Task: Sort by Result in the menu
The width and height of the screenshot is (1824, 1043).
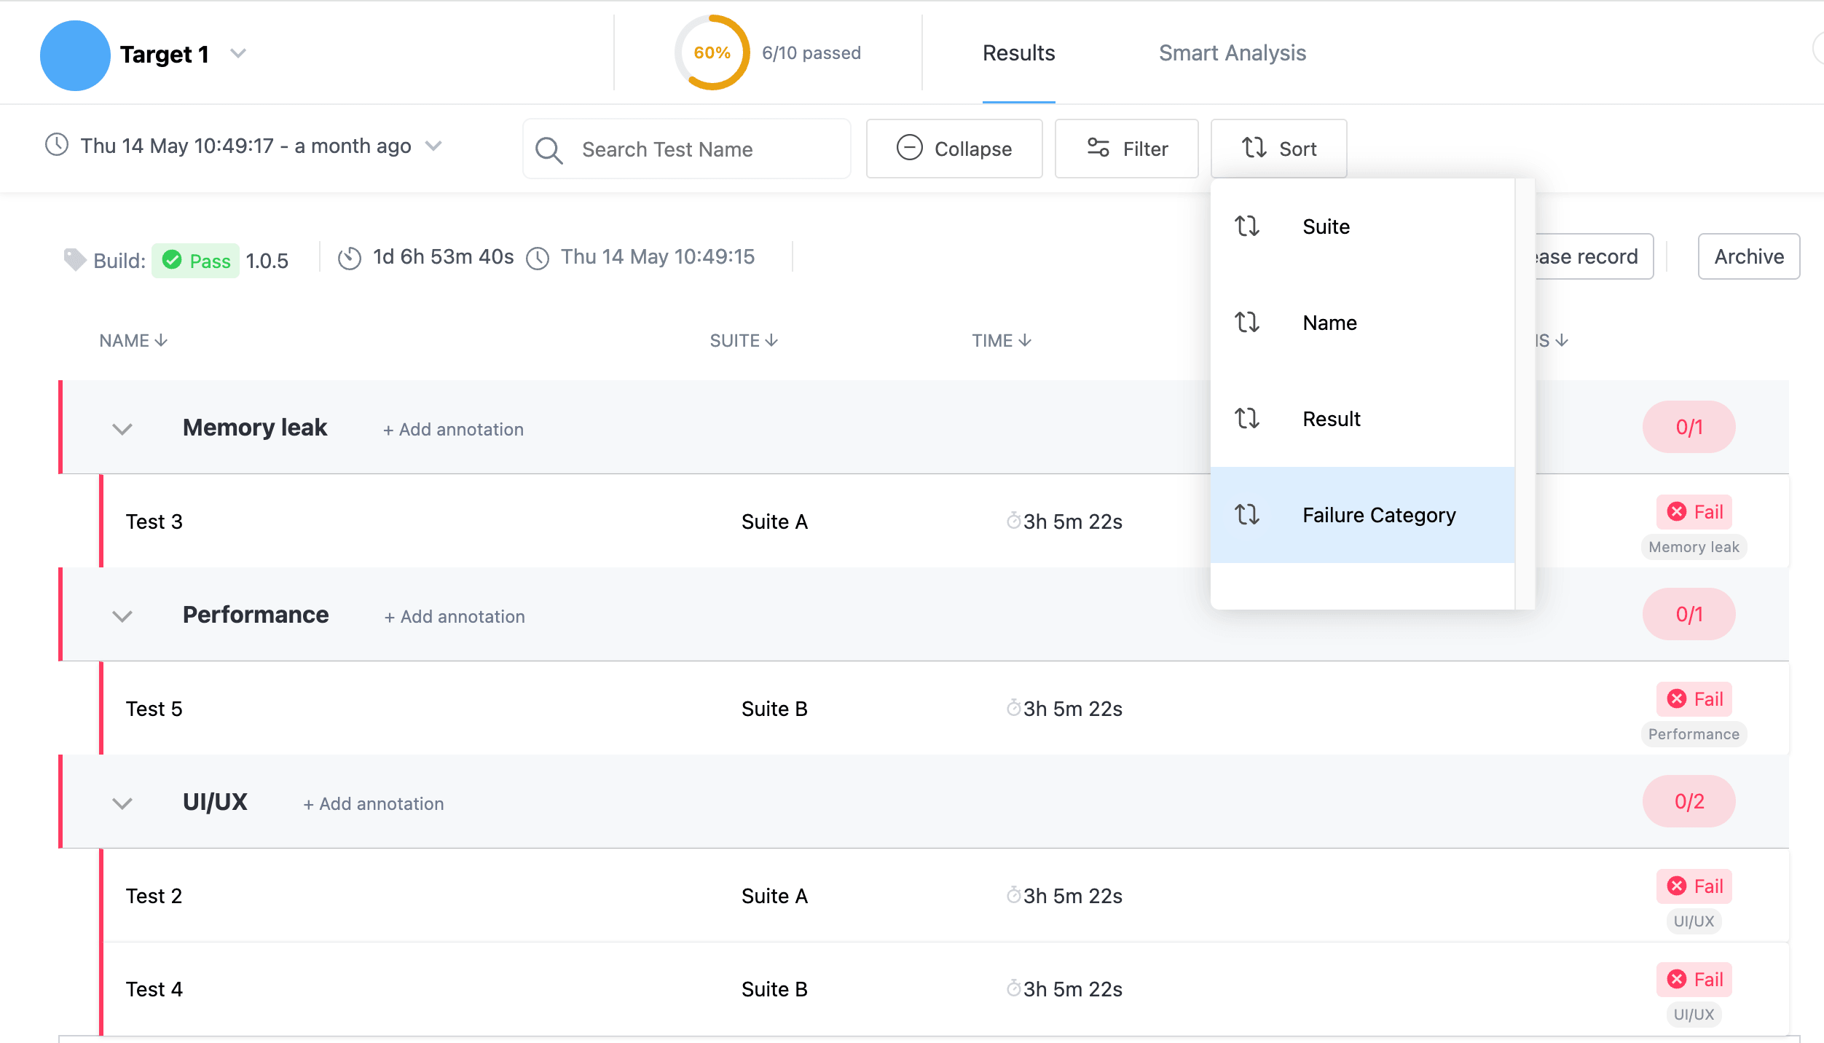Action: pos(1362,419)
